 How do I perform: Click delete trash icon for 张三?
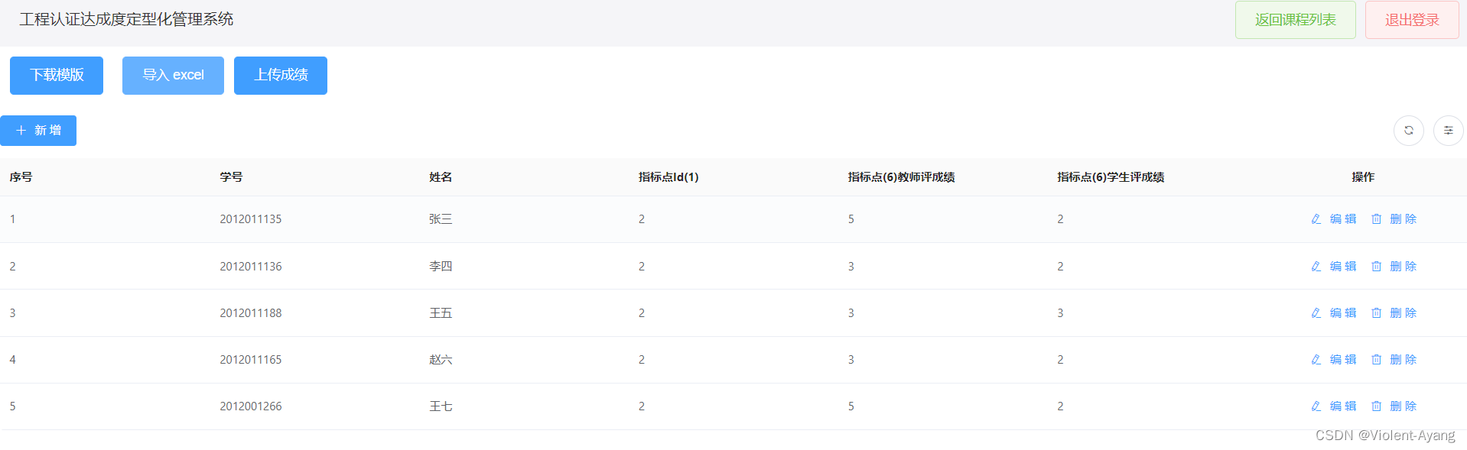(1376, 219)
